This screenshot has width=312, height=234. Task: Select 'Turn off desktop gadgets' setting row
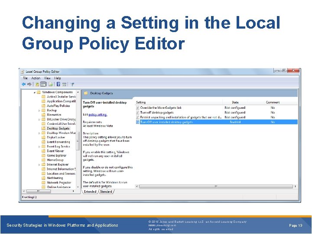pos(217,112)
